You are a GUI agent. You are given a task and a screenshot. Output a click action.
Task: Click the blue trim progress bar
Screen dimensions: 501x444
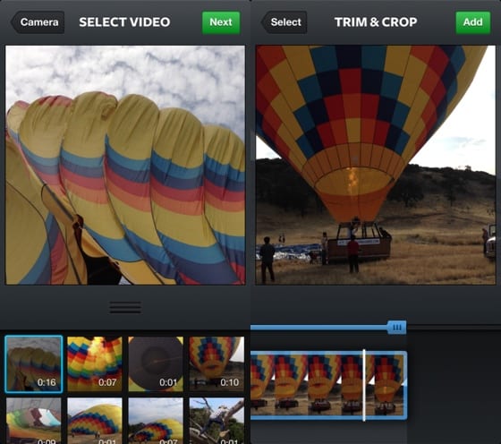(318, 328)
